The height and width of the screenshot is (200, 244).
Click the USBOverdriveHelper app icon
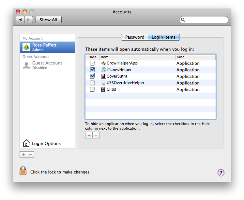pyautogui.click(x=103, y=83)
